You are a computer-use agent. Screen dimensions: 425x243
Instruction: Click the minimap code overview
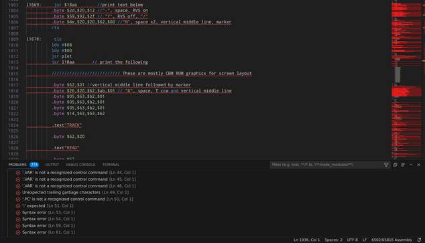(407, 80)
